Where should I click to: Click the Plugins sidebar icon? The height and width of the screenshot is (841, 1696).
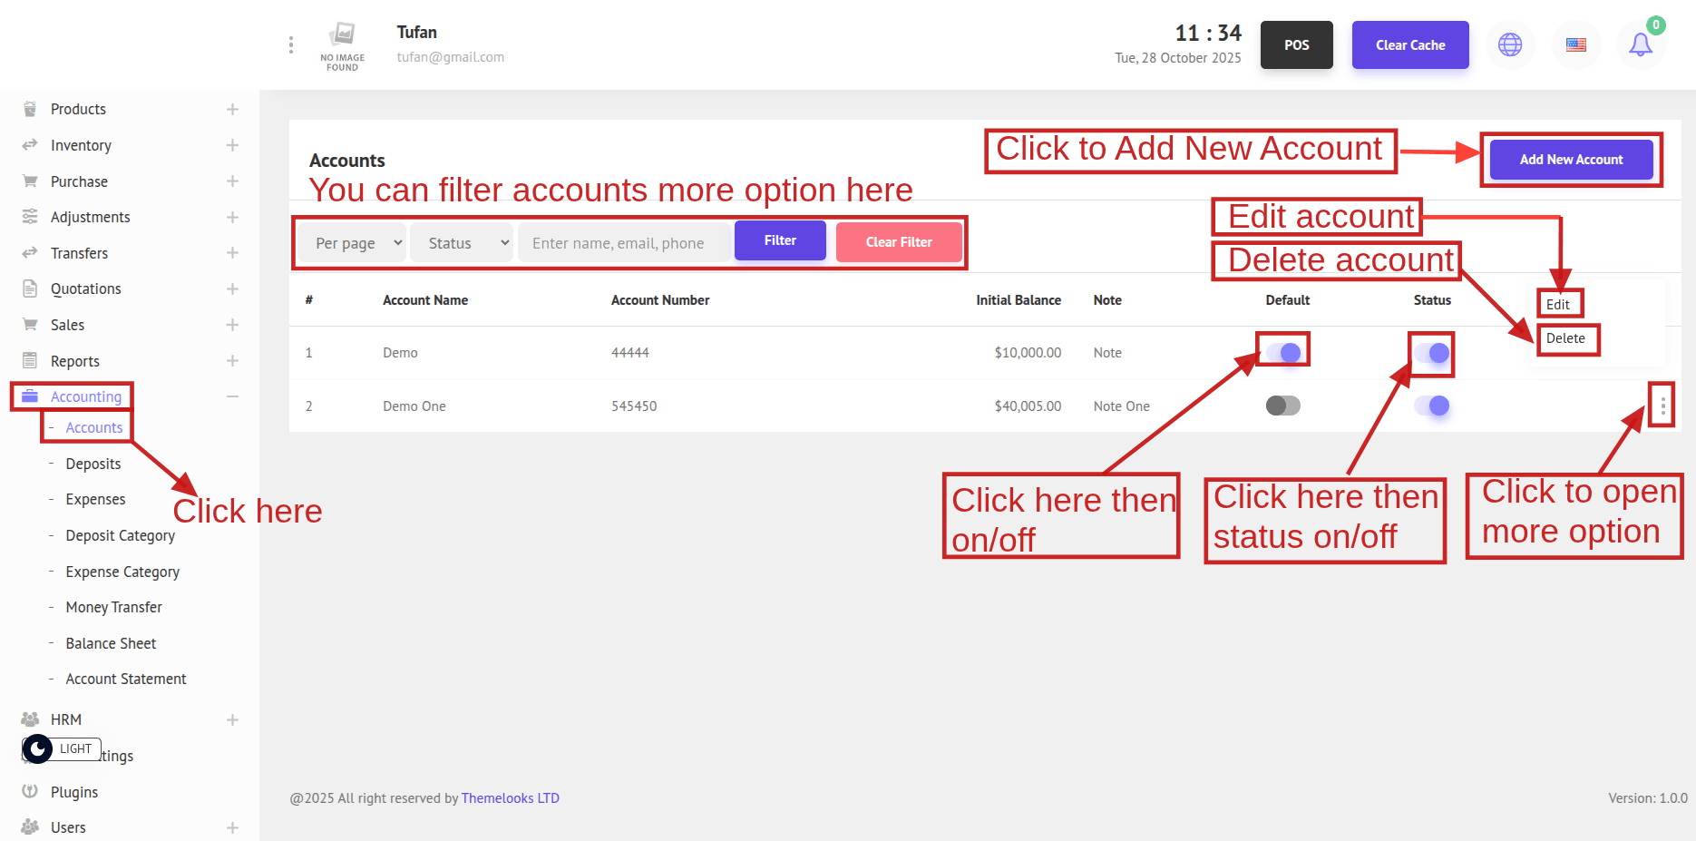coord(30,791)
